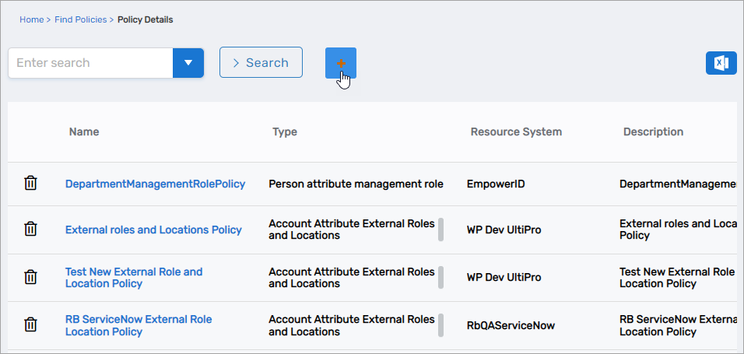Click the Search button
Image resolution: width=744 pixels, height=354 pixels.
261,63
